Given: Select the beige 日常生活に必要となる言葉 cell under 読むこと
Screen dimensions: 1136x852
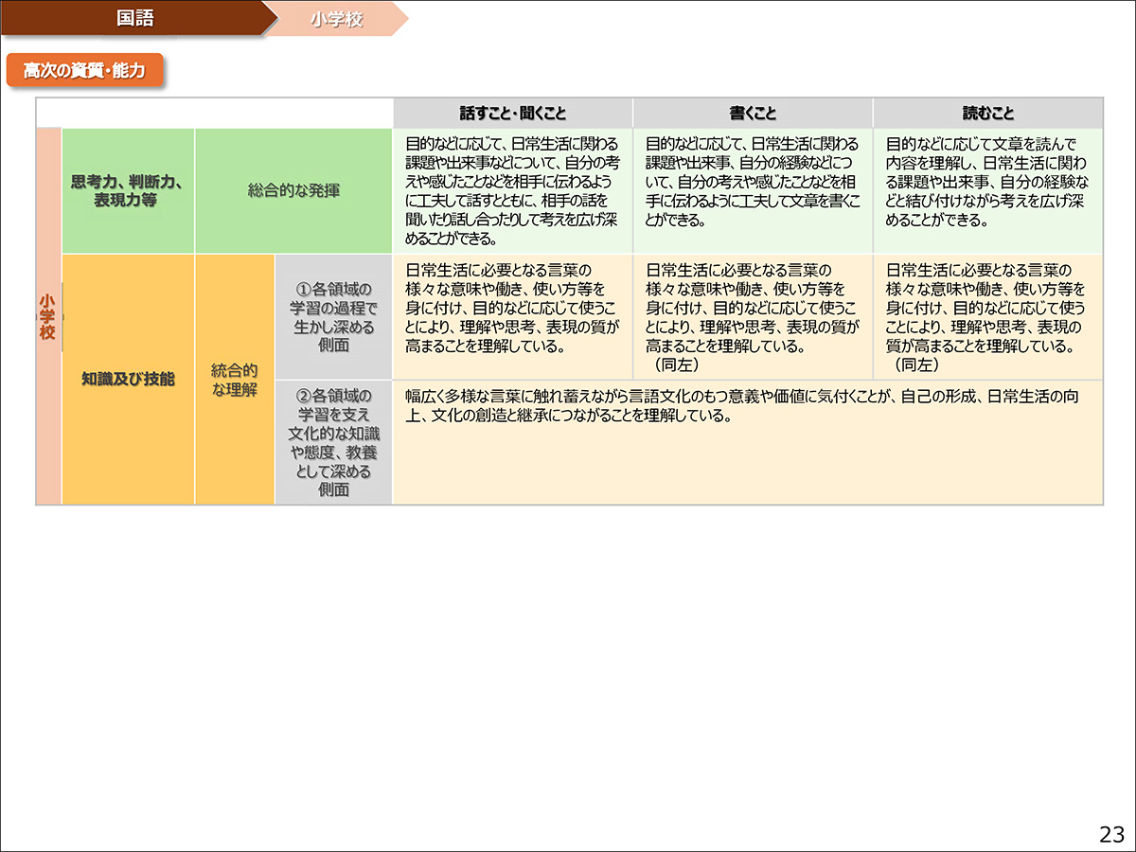Looking at the screenshot, I should 987,316.
